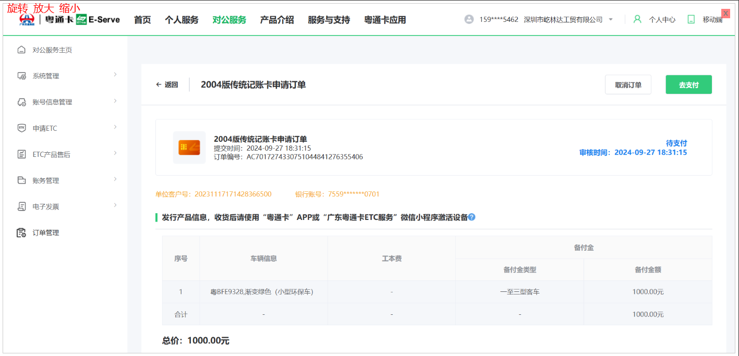
Task: Click the 粤通卡 E-Serve logo
Action: coord(70,20)
